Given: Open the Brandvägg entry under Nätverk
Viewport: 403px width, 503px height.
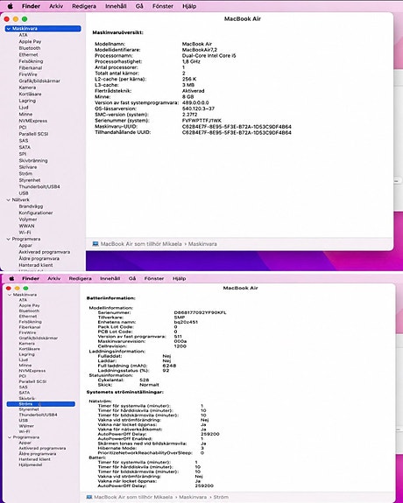Looking at the screenshot, I should click(x=31, y=206).
